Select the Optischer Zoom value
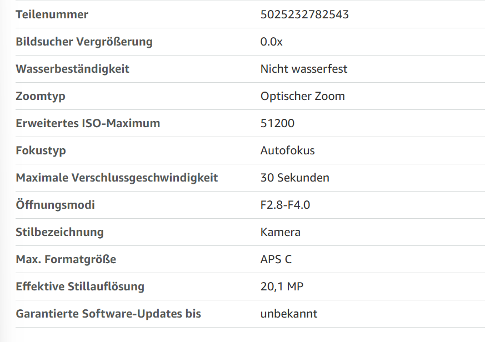 pos(302,96)
